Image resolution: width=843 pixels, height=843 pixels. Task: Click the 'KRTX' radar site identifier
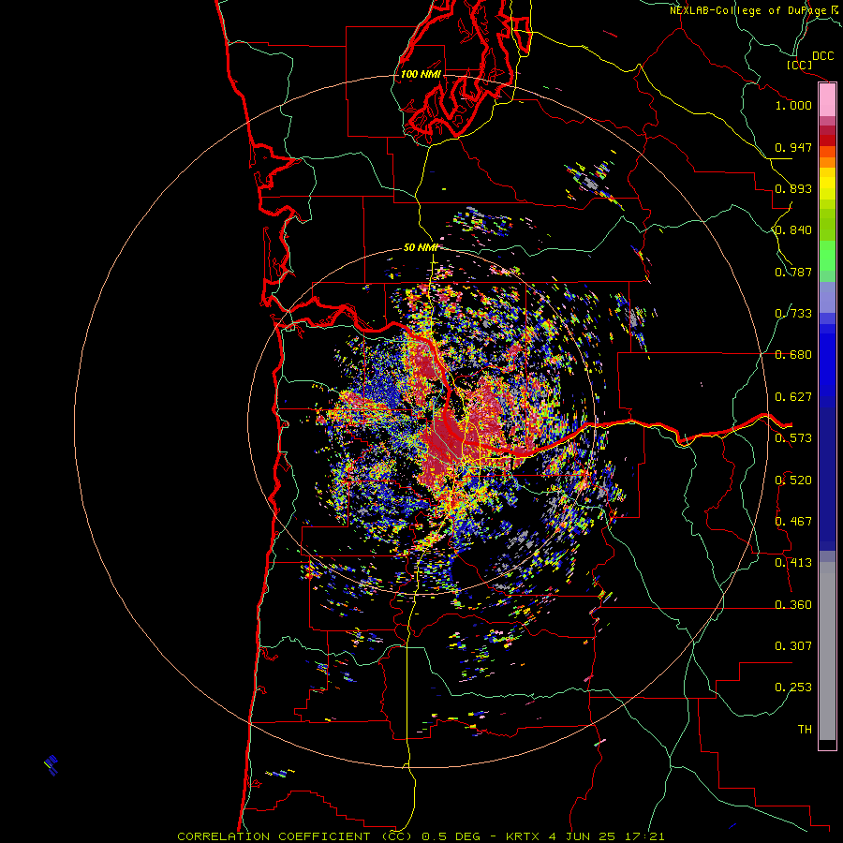[x=523, y=836]
